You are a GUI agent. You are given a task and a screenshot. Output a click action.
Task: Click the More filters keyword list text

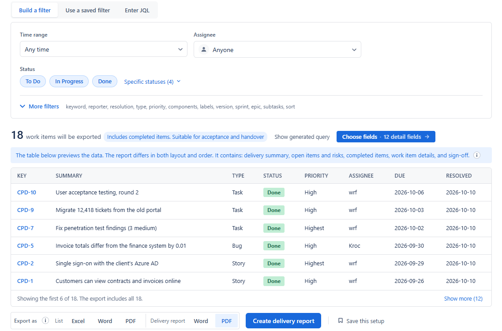[180, 107]
